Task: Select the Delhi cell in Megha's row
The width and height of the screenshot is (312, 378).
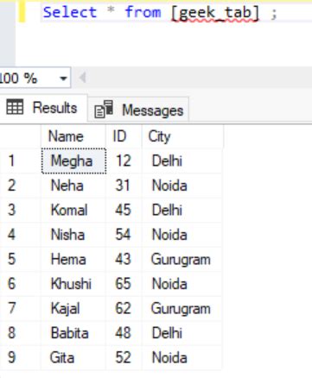Action: (x=181, y=161)
